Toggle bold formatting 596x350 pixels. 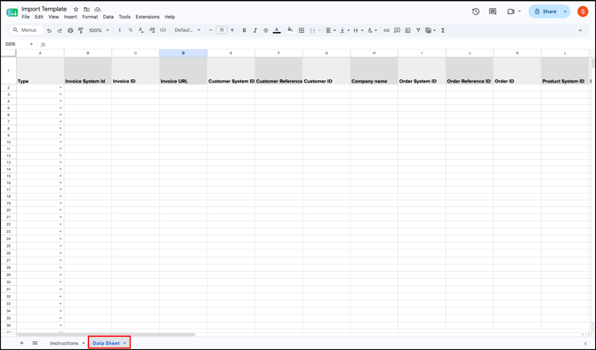coord(244,30)
